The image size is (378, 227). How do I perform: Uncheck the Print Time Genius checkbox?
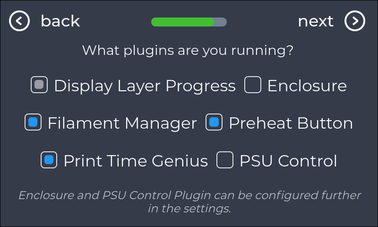(49, 161)
